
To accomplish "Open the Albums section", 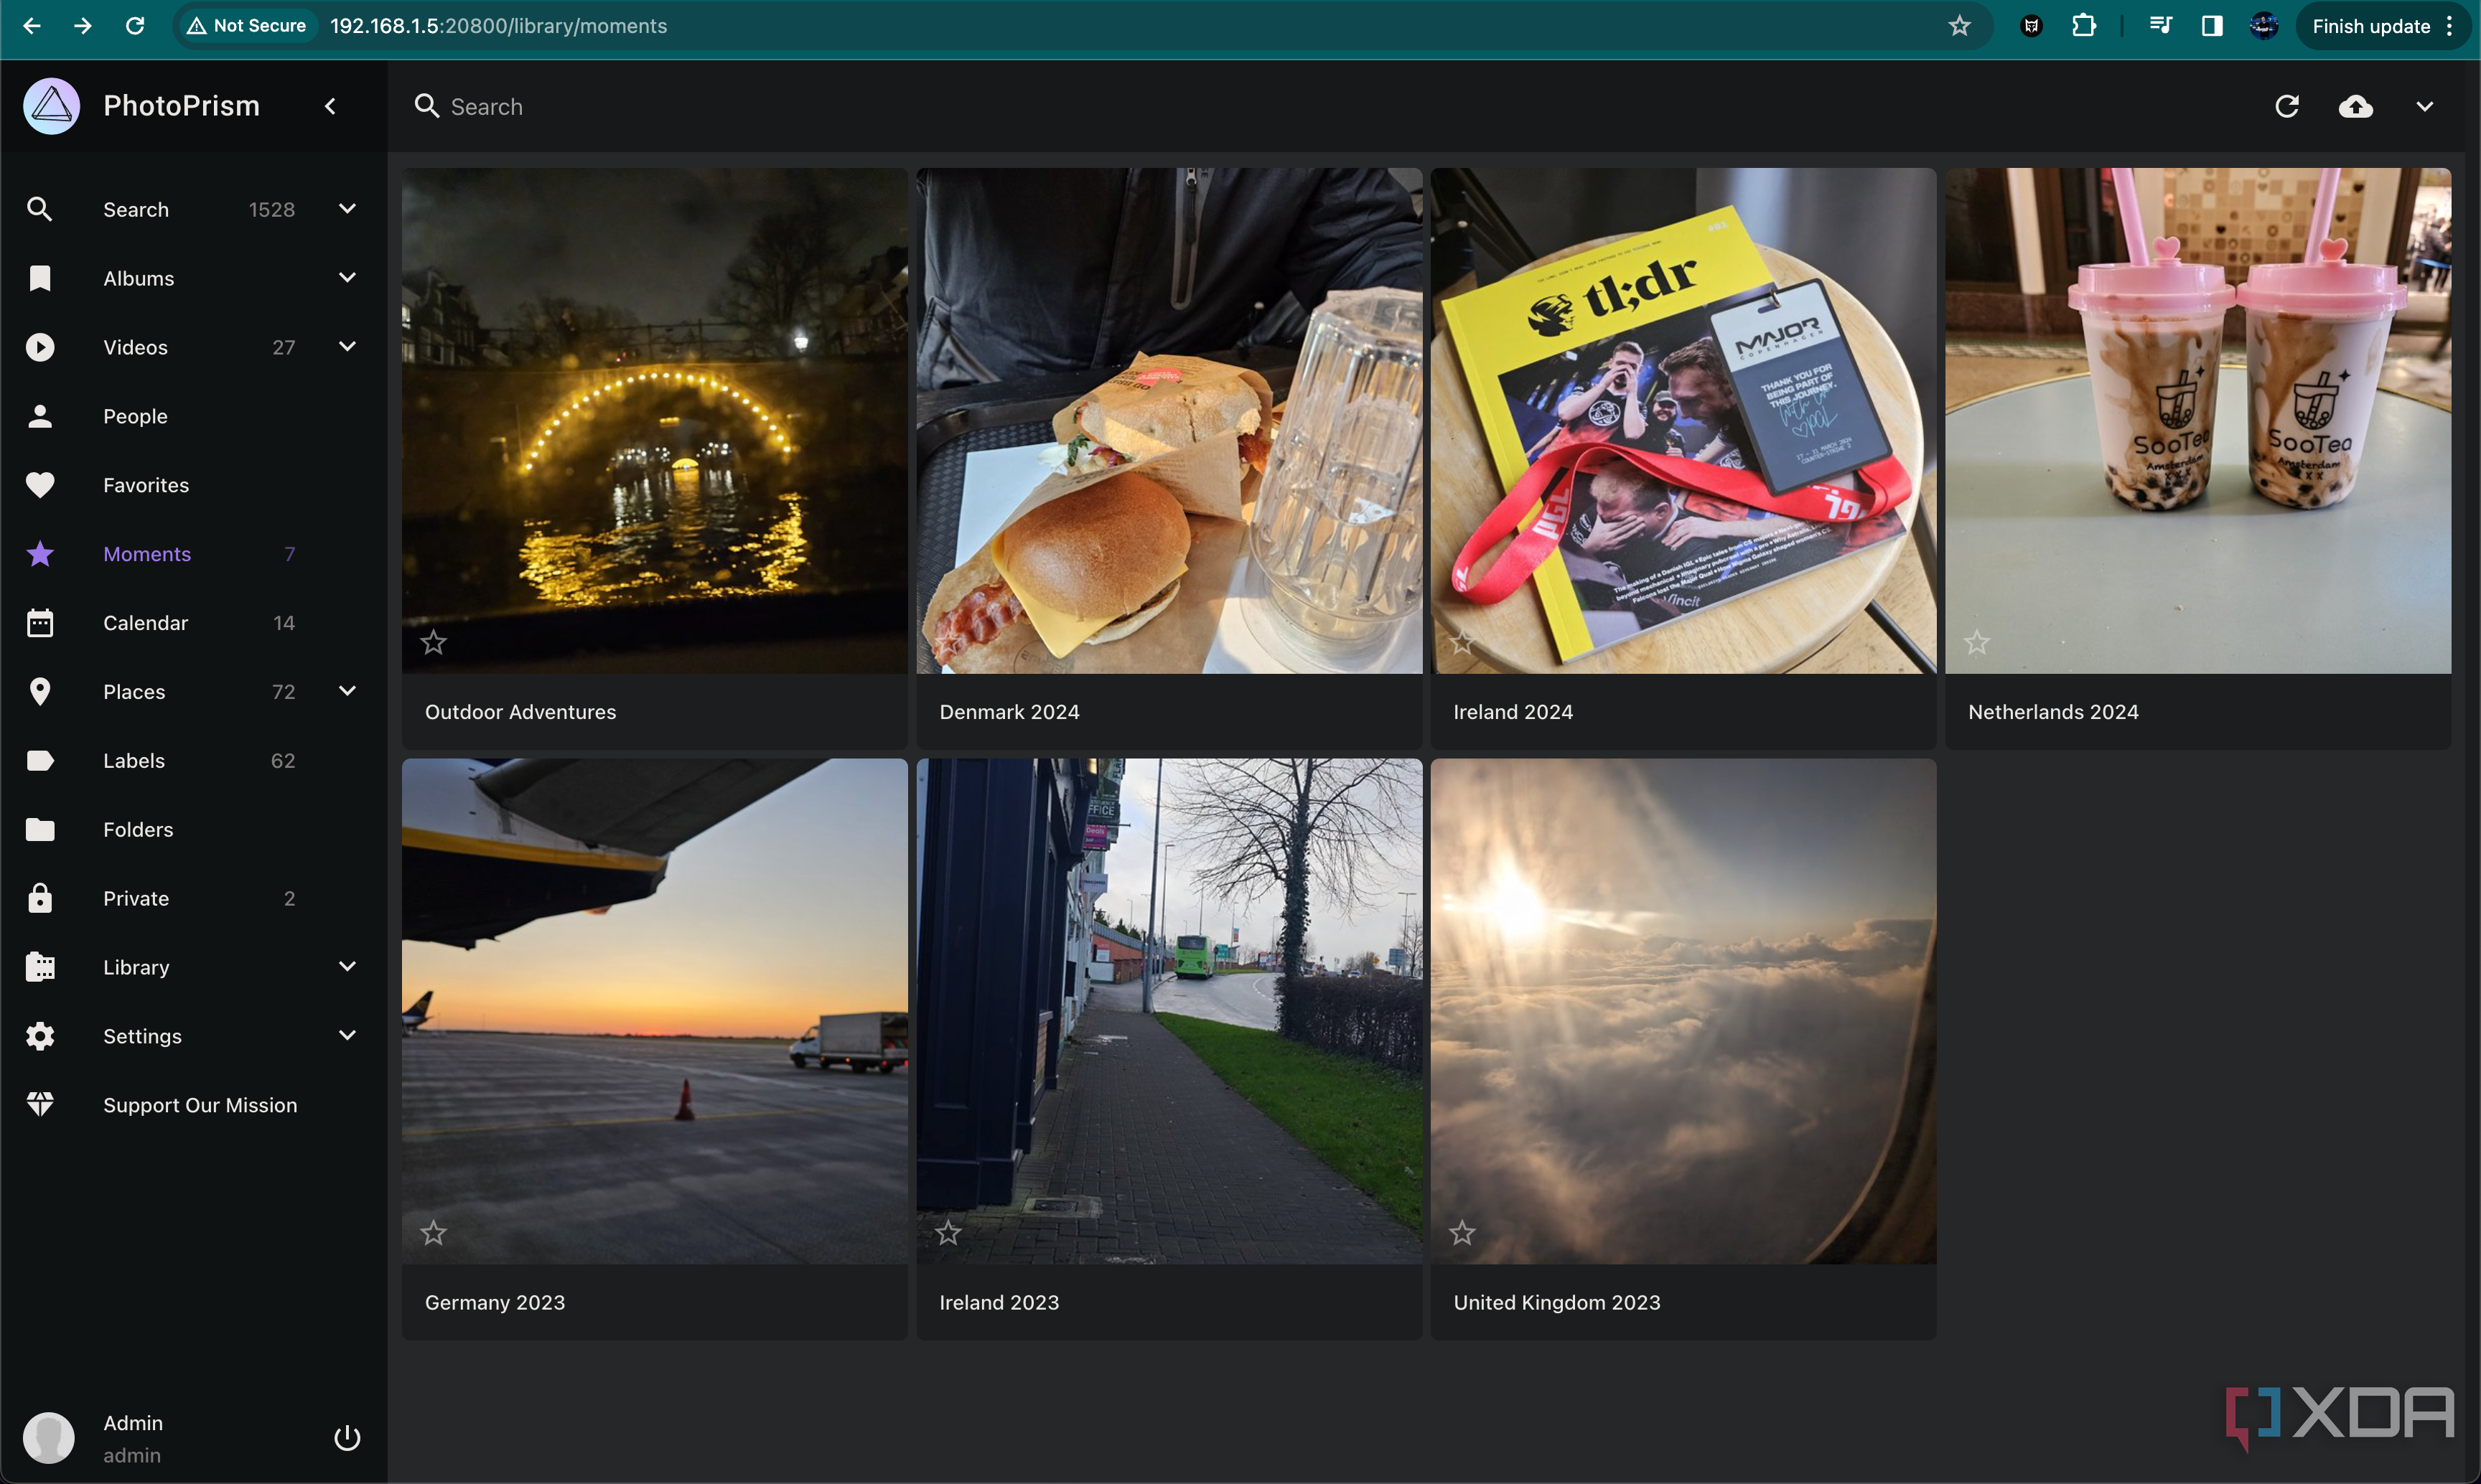I will click(x=139, y=279).
